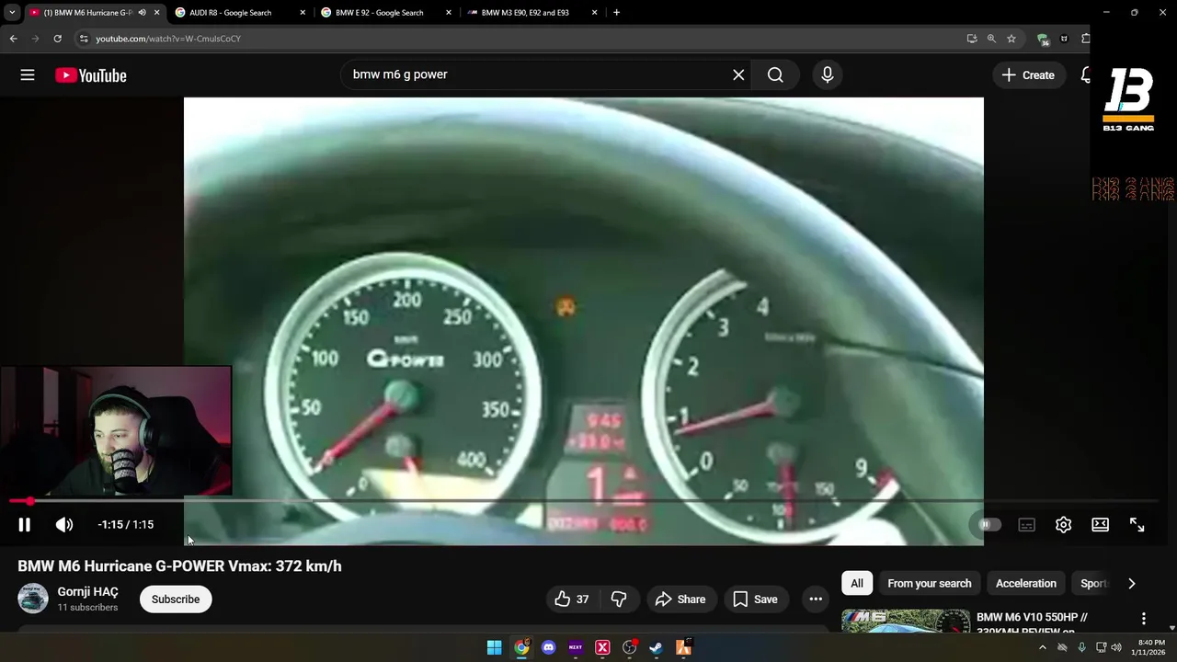Go to YouTube home via the logo
The height and width of the screenshot is (662, 1177).
coord(90,75)
